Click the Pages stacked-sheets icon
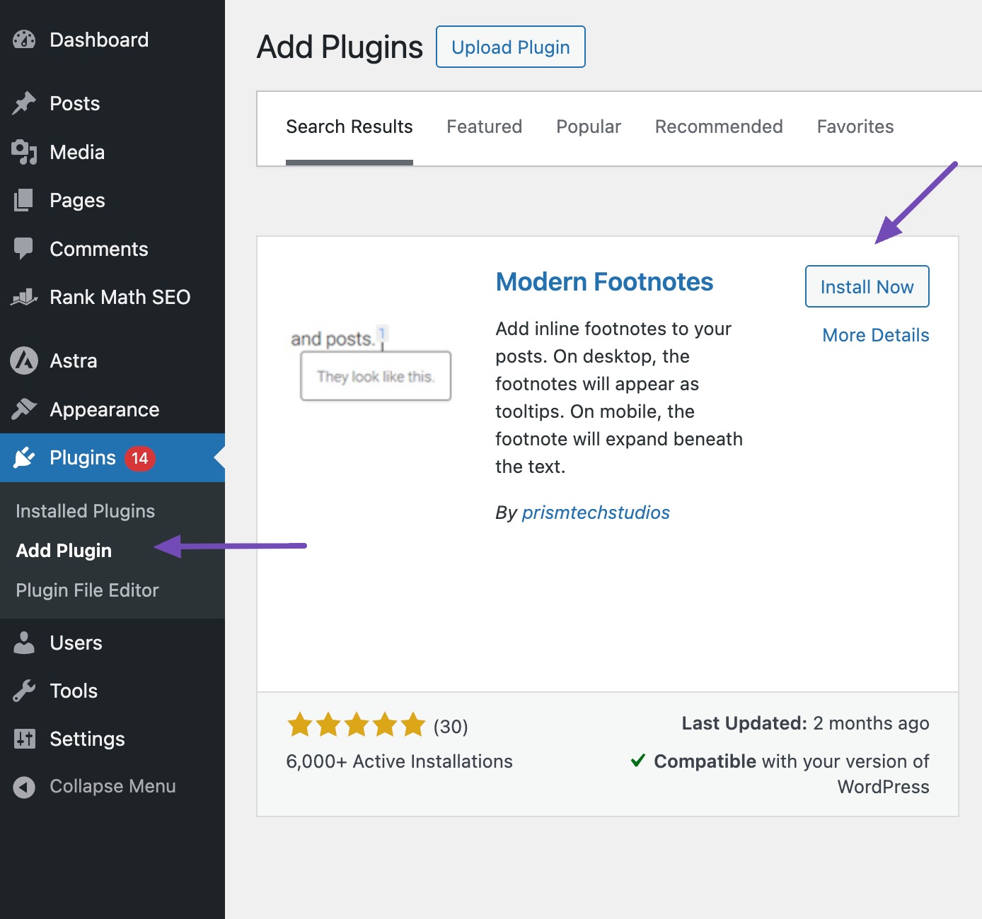Viewport: 982px width, 919px height. (x=24, y=201)
